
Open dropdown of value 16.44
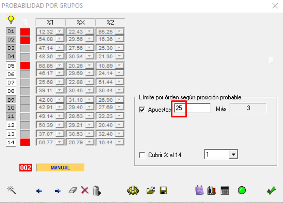click(119, 142)
